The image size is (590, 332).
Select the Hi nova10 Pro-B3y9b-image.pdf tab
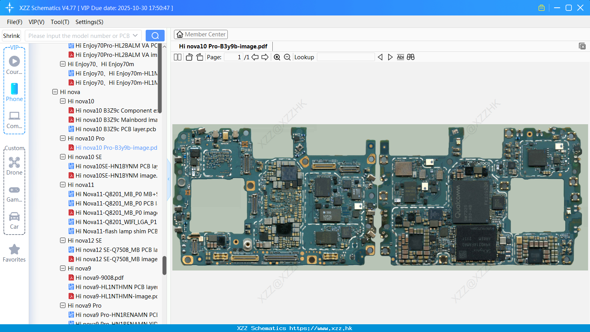pyautogui.click(x=223, y=46)
